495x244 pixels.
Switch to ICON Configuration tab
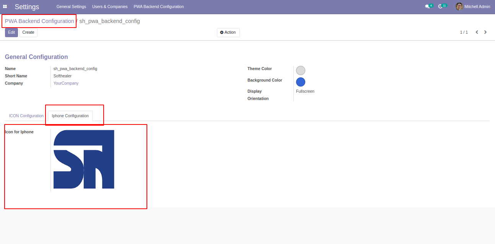[26, 116]
